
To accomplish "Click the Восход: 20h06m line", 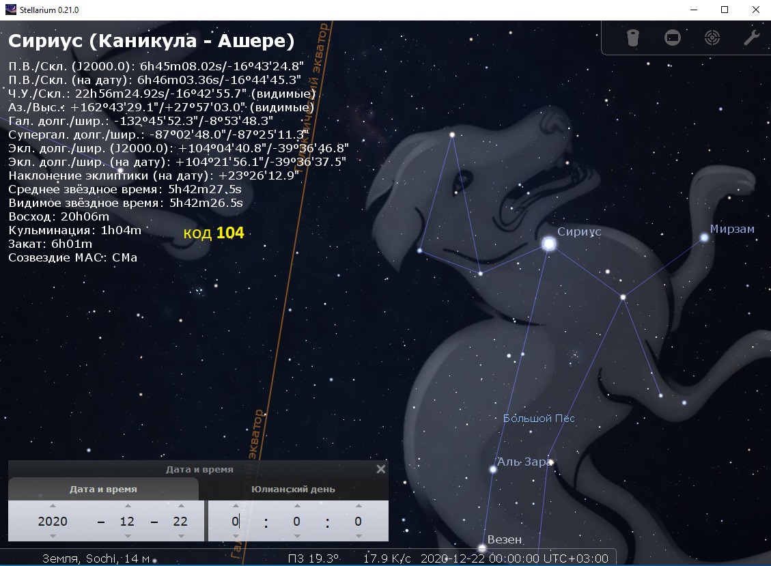I will [59, 216].
